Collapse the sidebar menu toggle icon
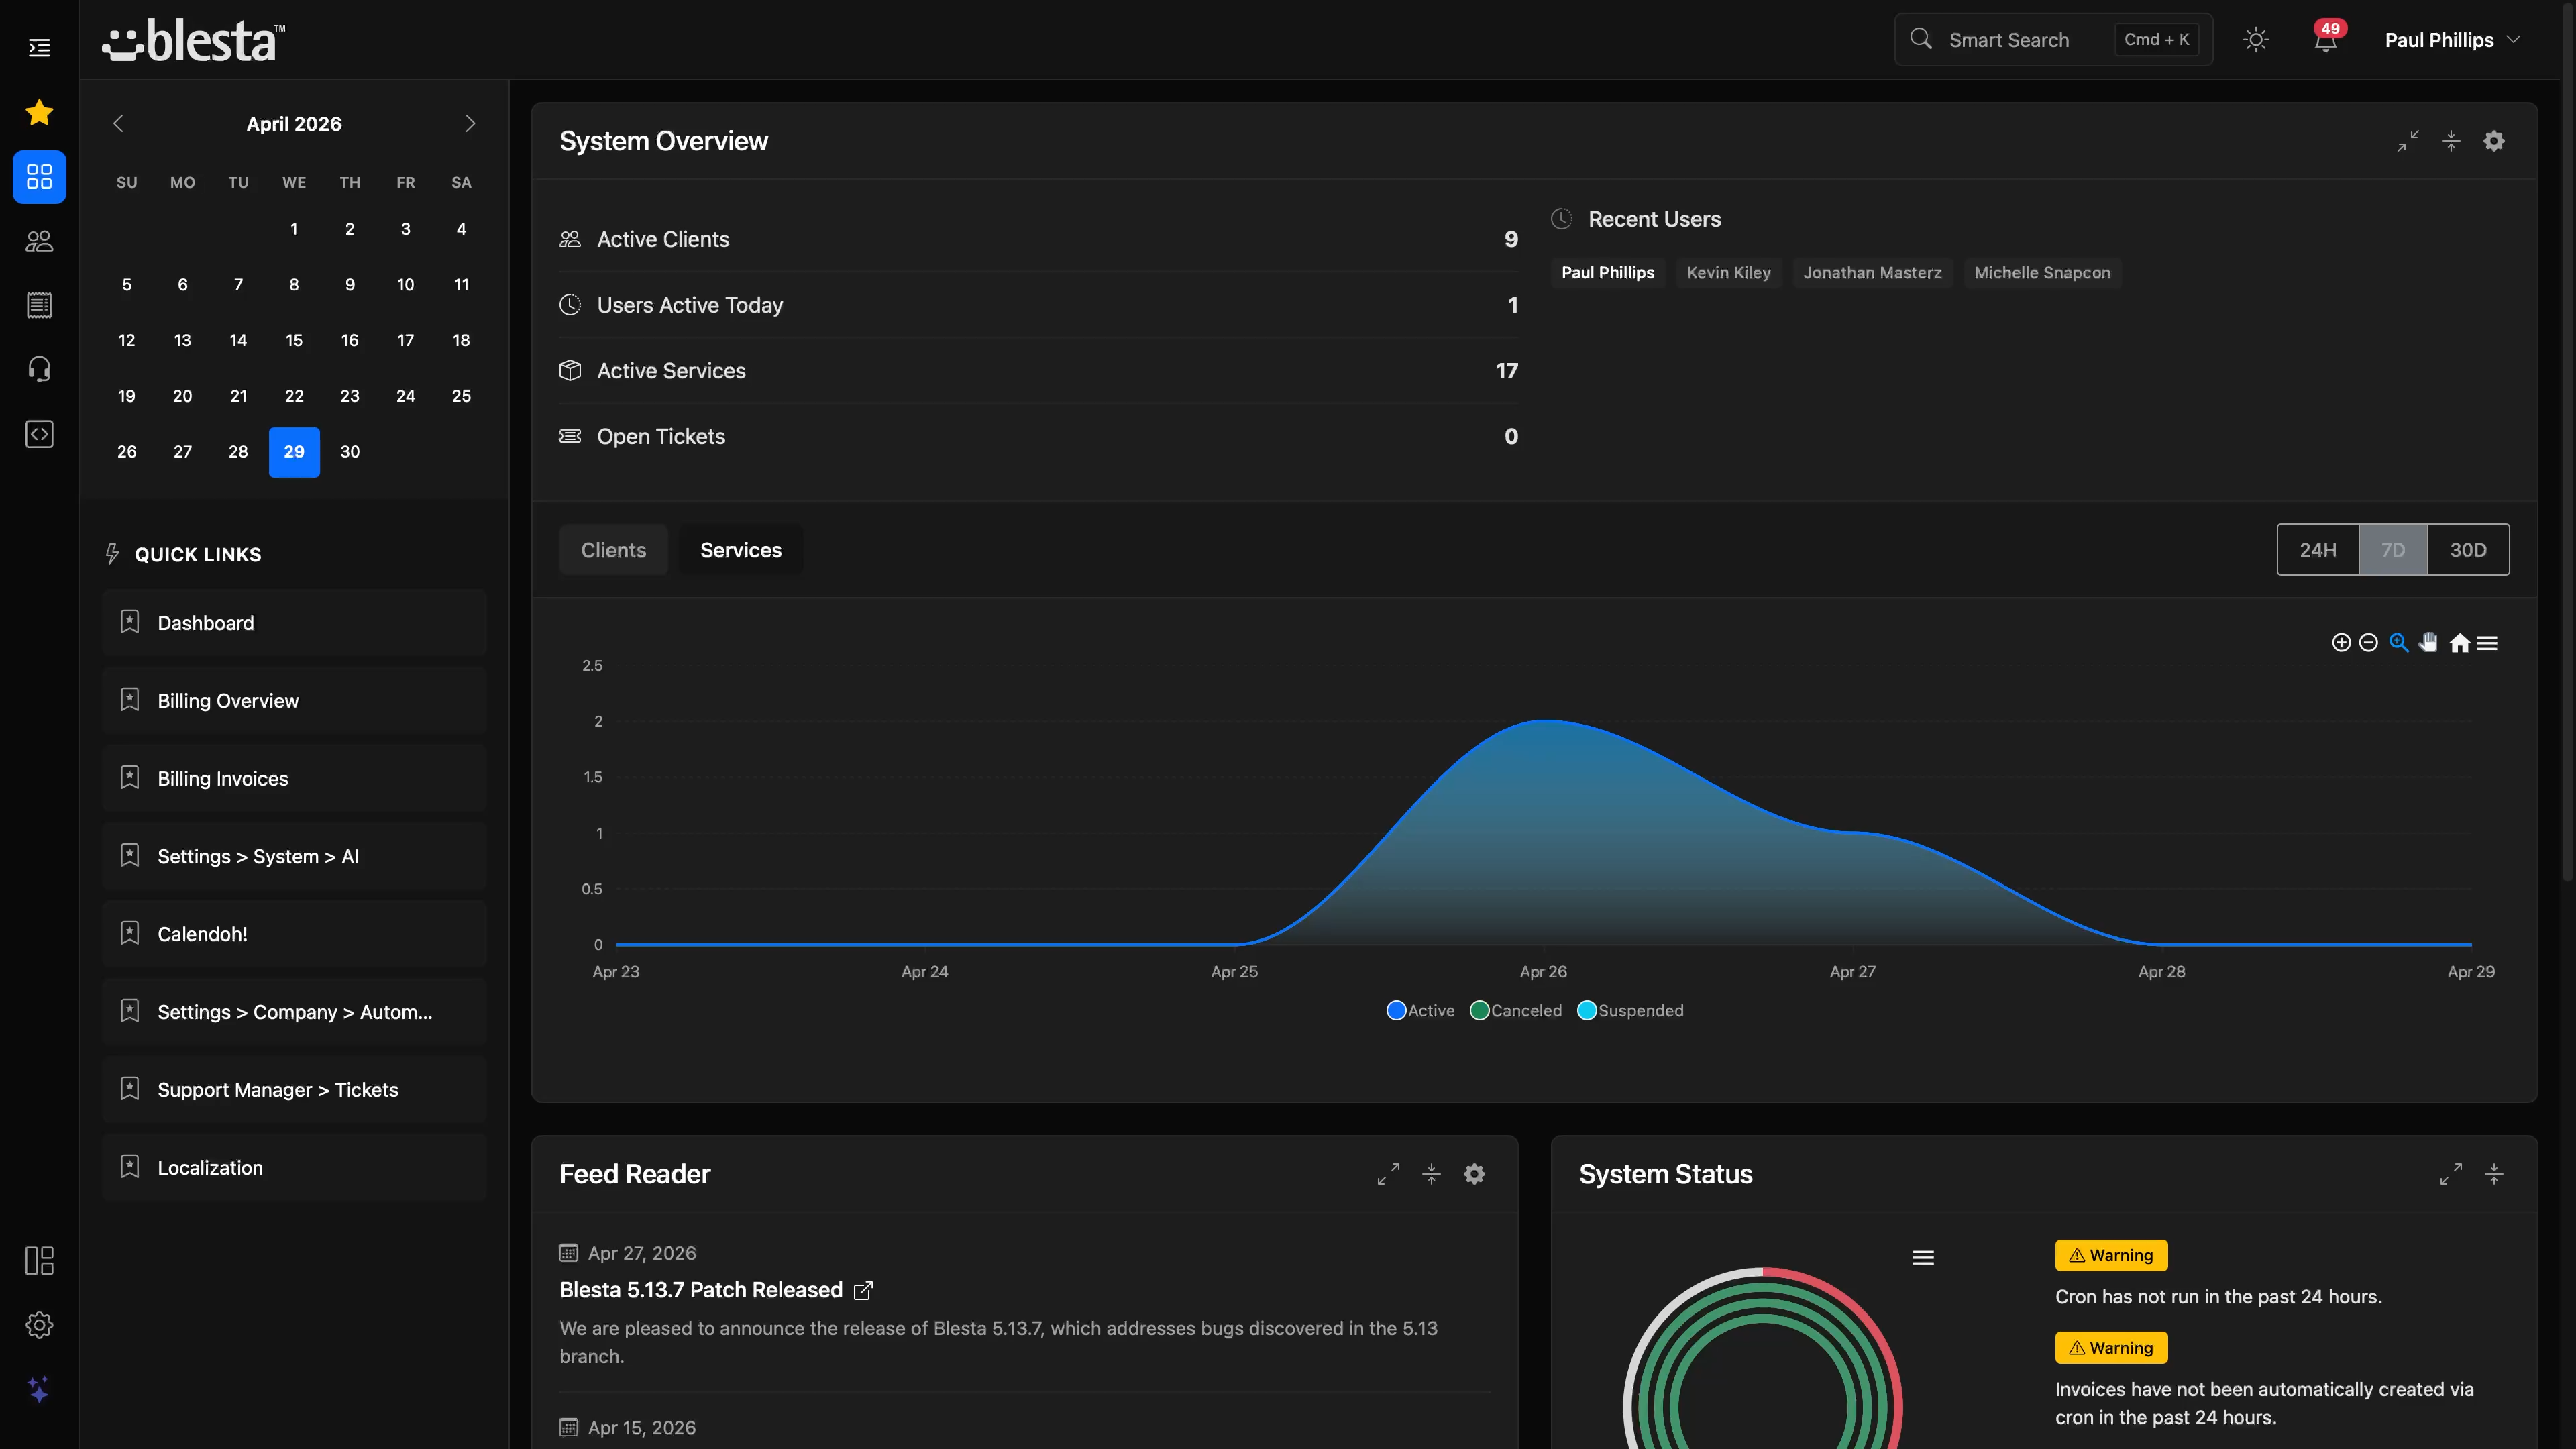The width and height of the screenshot is (2576, 1449). click(39, 47)
